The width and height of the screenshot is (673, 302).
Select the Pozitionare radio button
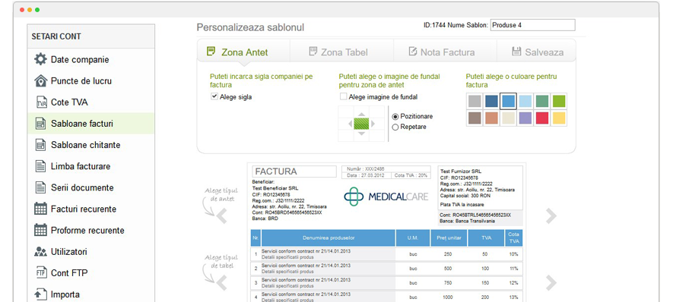pos(395,116)
